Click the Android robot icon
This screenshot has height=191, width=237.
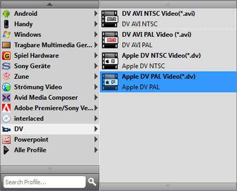click(x=6, y=14)
